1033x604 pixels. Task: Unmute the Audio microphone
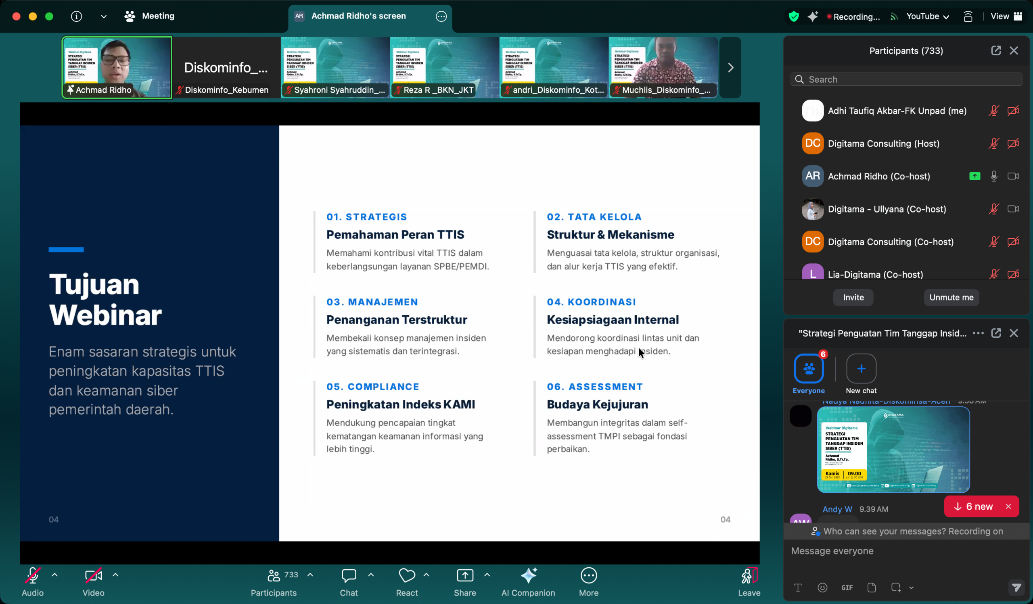(x=32, y=576)
